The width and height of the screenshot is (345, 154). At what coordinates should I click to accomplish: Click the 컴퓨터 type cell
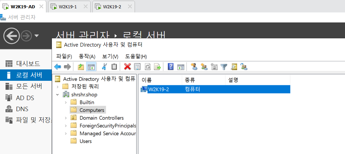192,89
